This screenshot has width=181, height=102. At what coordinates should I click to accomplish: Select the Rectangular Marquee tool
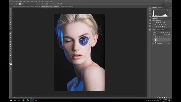pos(11,11)
